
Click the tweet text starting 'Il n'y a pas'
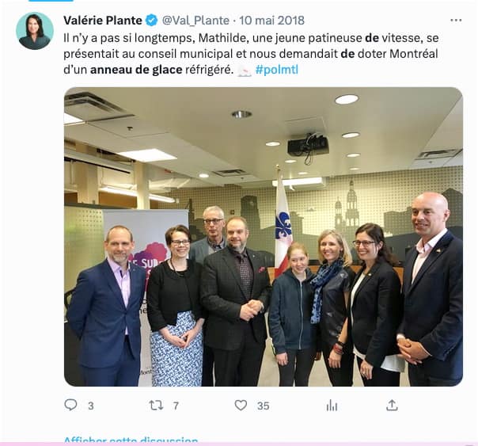251,54
